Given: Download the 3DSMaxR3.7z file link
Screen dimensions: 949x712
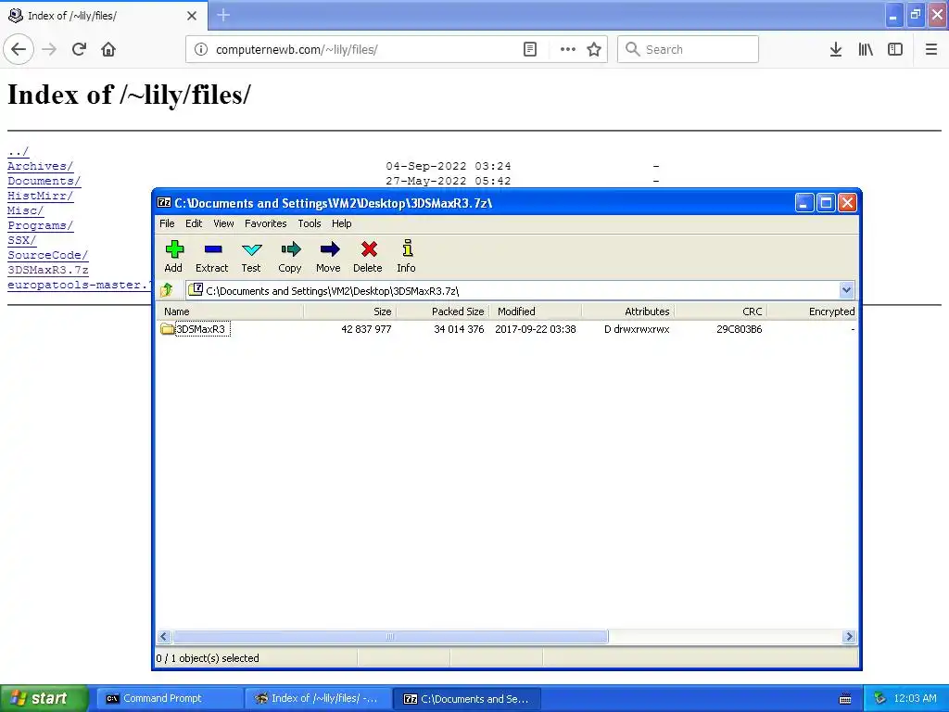Looking at the screenshot, I should click(48, 270).
